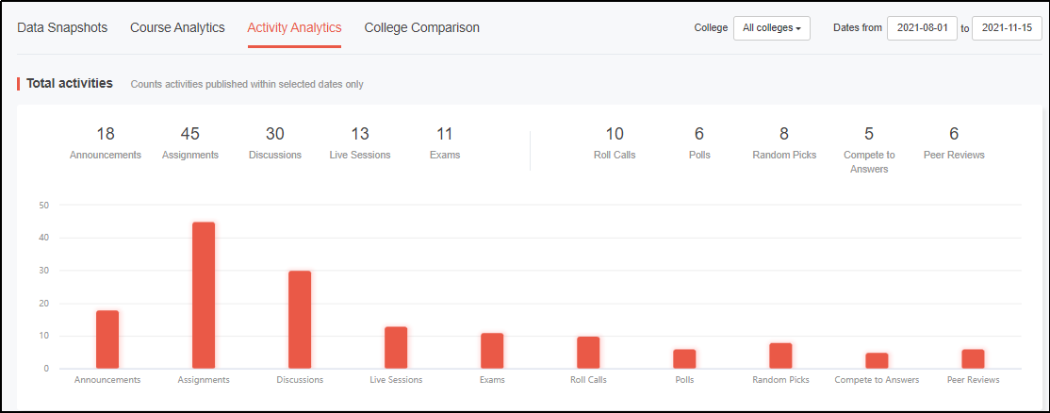1050x413 pixels.
Task: Open the College Comparison tab
Action: click(x=422, y=28)
